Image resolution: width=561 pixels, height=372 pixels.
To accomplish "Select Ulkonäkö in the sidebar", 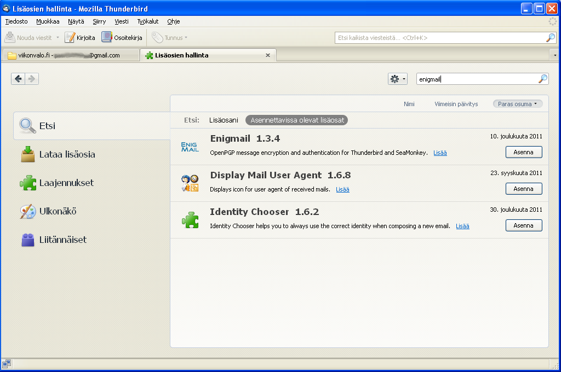I will pos(92,211).
